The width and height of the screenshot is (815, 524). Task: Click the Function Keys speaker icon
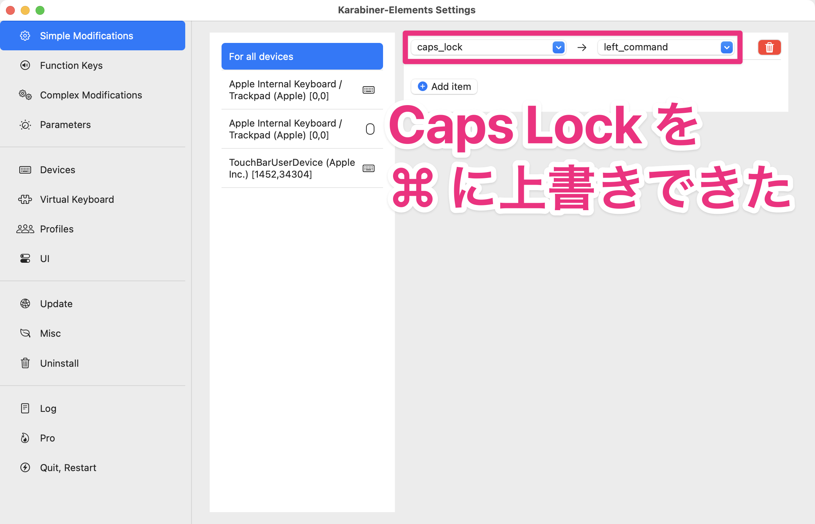click(x=25, y=65)
